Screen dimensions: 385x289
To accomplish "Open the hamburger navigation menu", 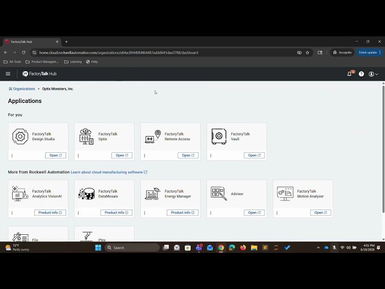I will click(8, 73).
